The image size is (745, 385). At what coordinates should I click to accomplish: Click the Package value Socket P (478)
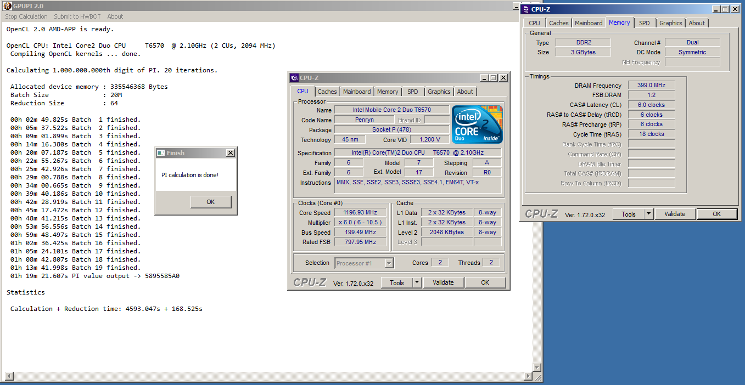click(391, 130)
